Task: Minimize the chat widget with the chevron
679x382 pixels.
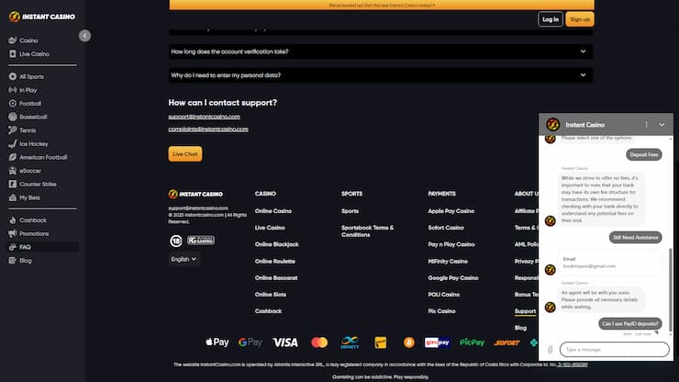Action: click(x=662, y=125)
